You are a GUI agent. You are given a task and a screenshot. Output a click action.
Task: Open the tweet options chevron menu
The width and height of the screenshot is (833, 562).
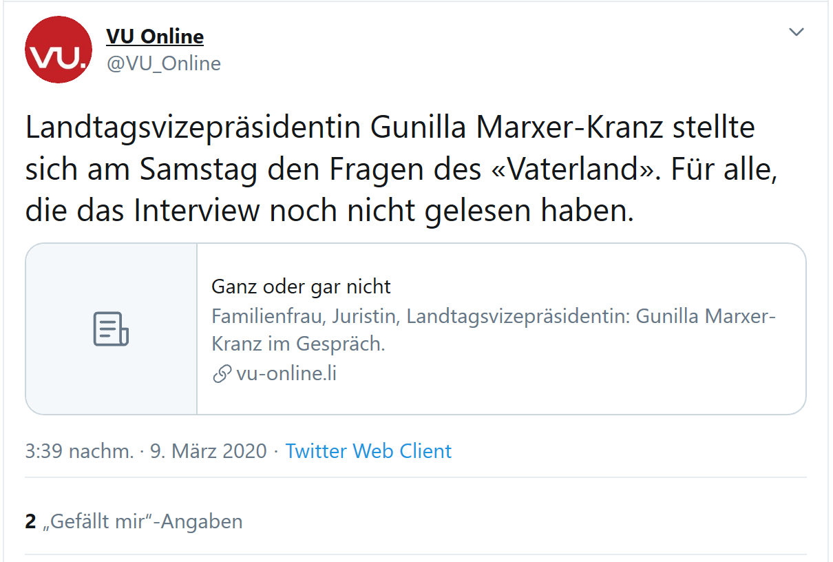(796, 32)
